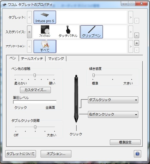Click the 筆圧レベル pressure bar
Image resolution: width=150 pixels, height=164 pixels.
[x=35, y=102]
